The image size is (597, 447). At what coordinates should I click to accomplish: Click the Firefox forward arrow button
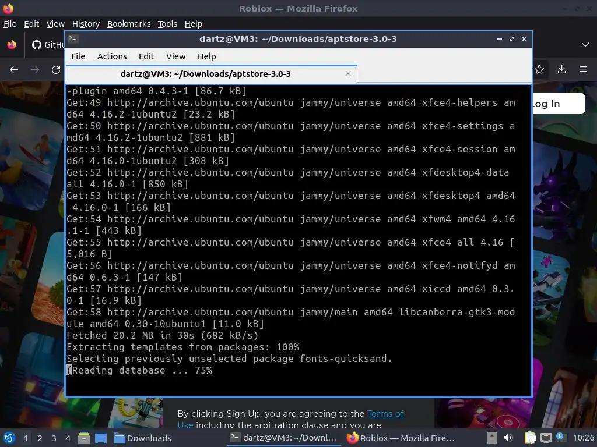[35, 70]
